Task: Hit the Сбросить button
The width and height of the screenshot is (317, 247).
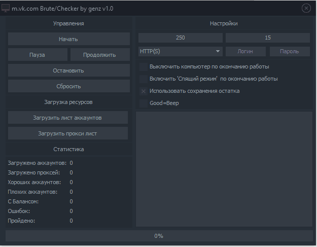Action: coord(68,86)
